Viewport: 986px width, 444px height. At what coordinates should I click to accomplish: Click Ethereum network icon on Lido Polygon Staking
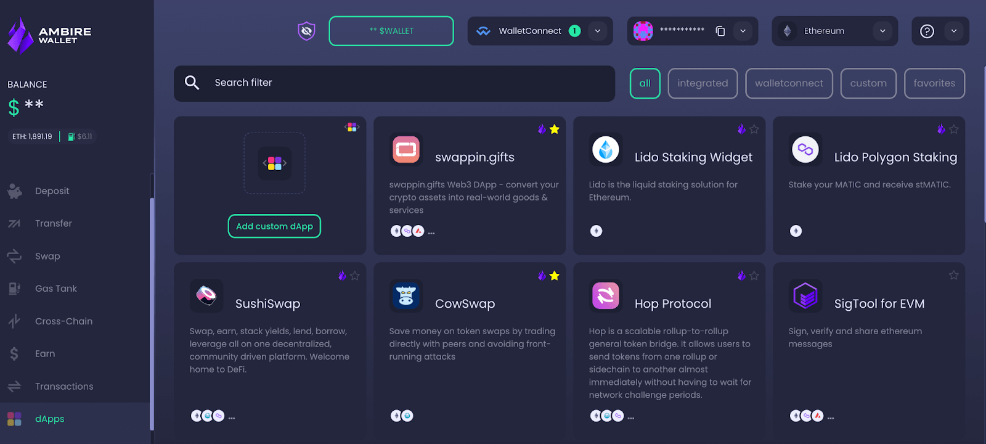point(796,231)
